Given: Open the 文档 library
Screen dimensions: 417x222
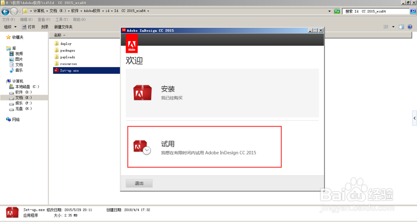Looking at the screenshot, I should [x=16, y=65].
